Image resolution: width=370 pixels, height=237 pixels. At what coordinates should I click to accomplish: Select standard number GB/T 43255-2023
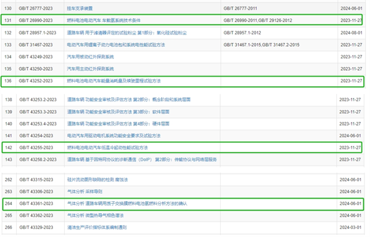coord(36,148)
